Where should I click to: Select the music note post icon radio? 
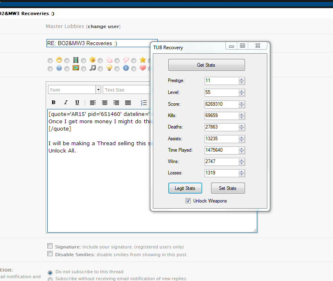point(84,69)
